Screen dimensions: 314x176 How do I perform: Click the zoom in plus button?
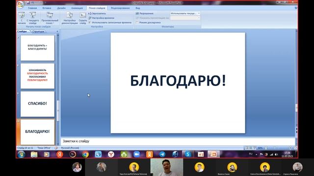(290, 148)
